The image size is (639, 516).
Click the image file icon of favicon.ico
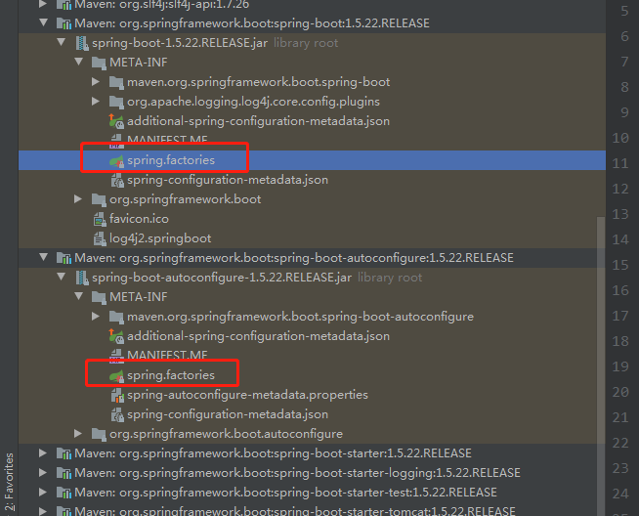[x=100, y=219]
